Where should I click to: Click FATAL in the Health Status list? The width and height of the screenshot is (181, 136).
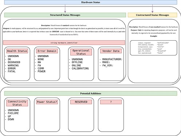click(x=12, y=71)
